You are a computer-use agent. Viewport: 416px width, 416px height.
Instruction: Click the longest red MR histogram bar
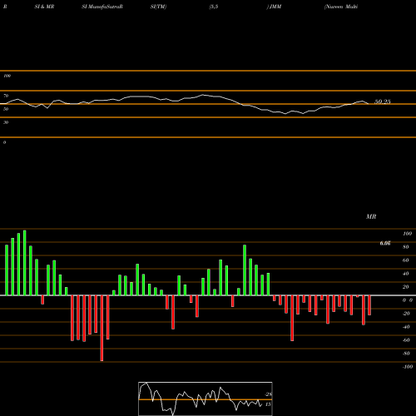(102, 328)
